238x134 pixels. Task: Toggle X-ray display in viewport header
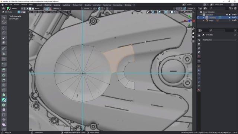pos(165,12)
